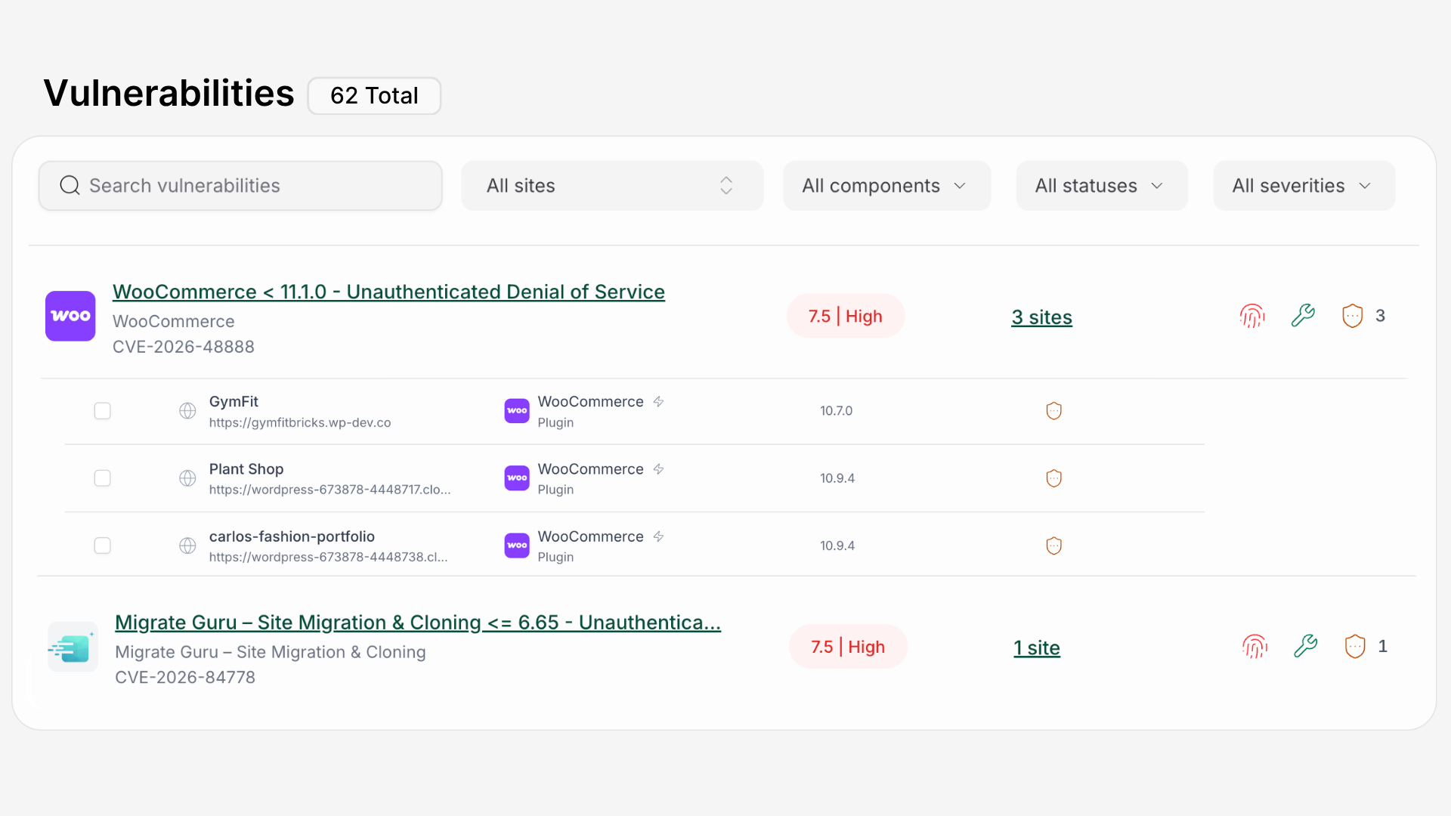
Task: Tick the carlos-fashion-portfolio checkbox
Action: coord(102,546)
